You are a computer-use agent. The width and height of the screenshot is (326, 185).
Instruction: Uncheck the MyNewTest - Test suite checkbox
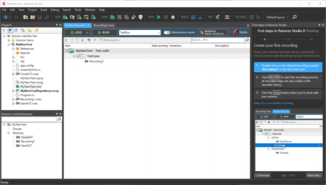[67, 51]
